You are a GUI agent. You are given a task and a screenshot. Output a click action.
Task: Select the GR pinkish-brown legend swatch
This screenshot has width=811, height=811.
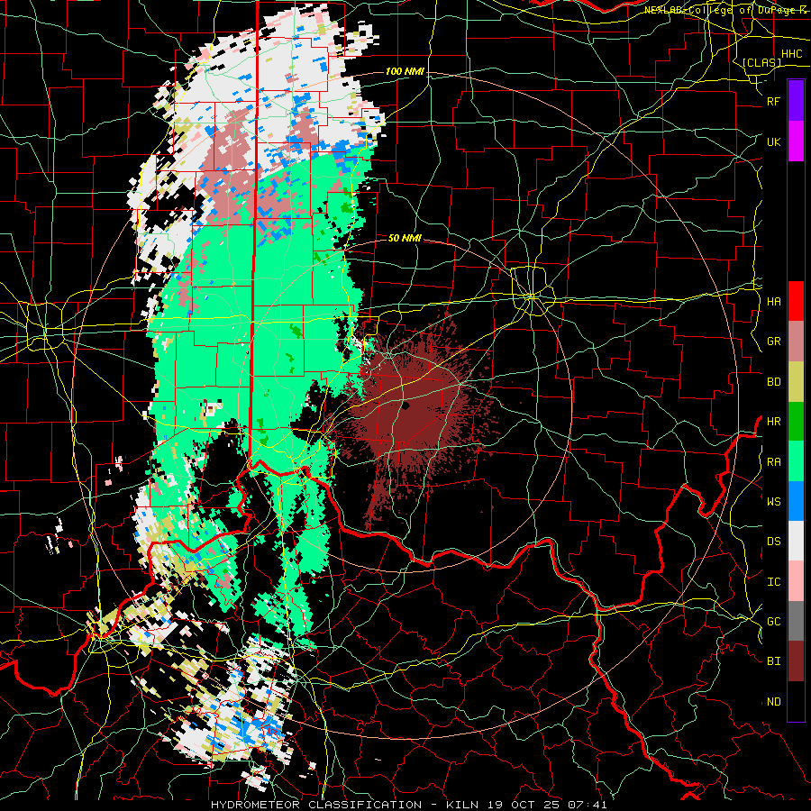click(796, 342)
